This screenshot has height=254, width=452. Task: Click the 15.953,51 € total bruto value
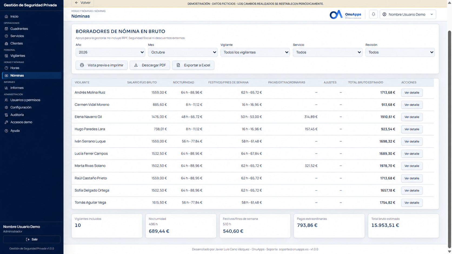point(385,225)
